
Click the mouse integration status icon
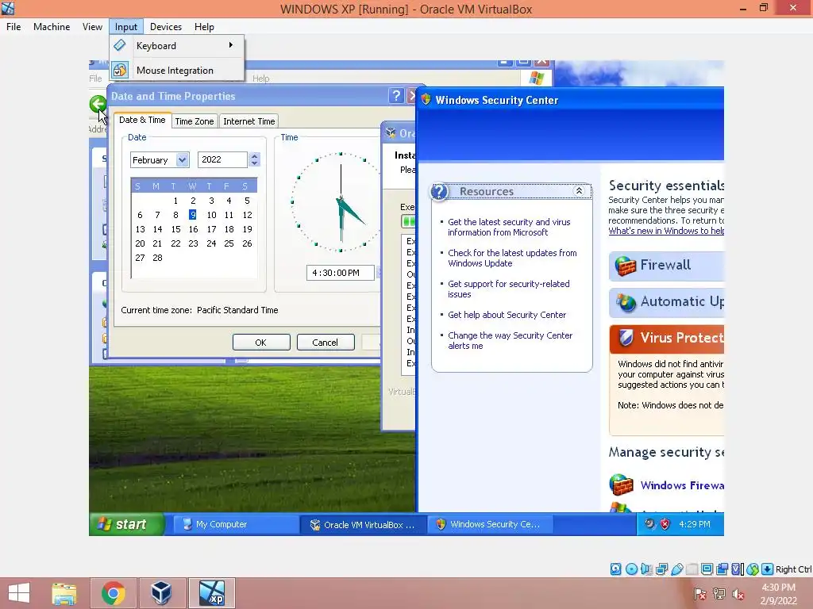tap(753, 569)
